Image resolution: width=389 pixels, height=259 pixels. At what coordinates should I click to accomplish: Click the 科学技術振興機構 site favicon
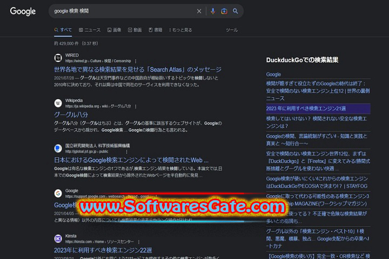(58, 148)
